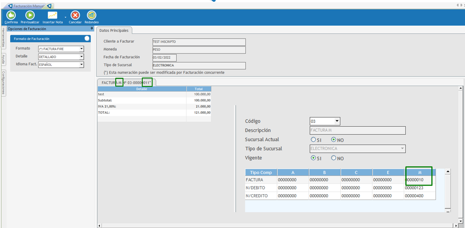Select SI for Sucursal Actual
Image resolution: width=465 pixels, height=228 pixels.
(x=313, y=140)
